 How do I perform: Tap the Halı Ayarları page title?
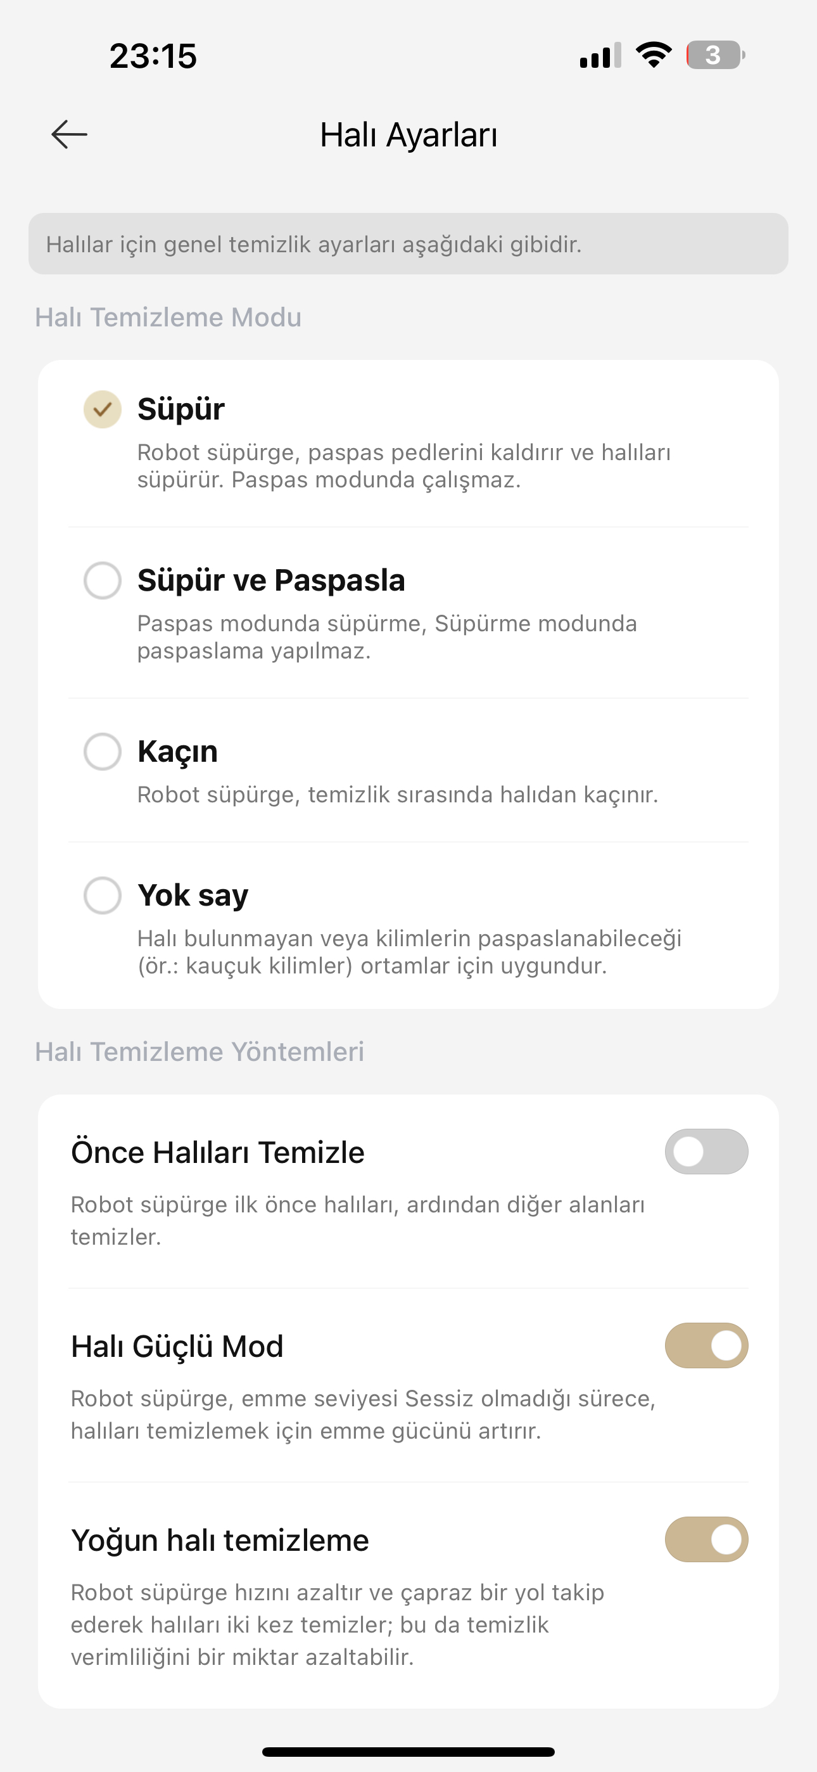pyautogui.click(x=408, y=135)
